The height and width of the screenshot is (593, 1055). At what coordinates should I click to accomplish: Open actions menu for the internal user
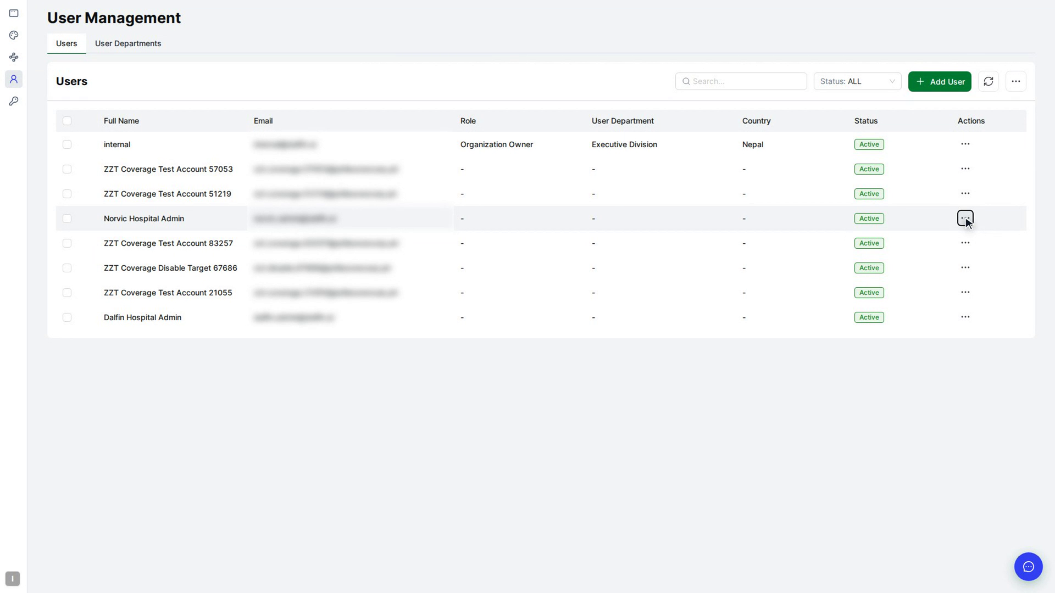pos(965,144)
